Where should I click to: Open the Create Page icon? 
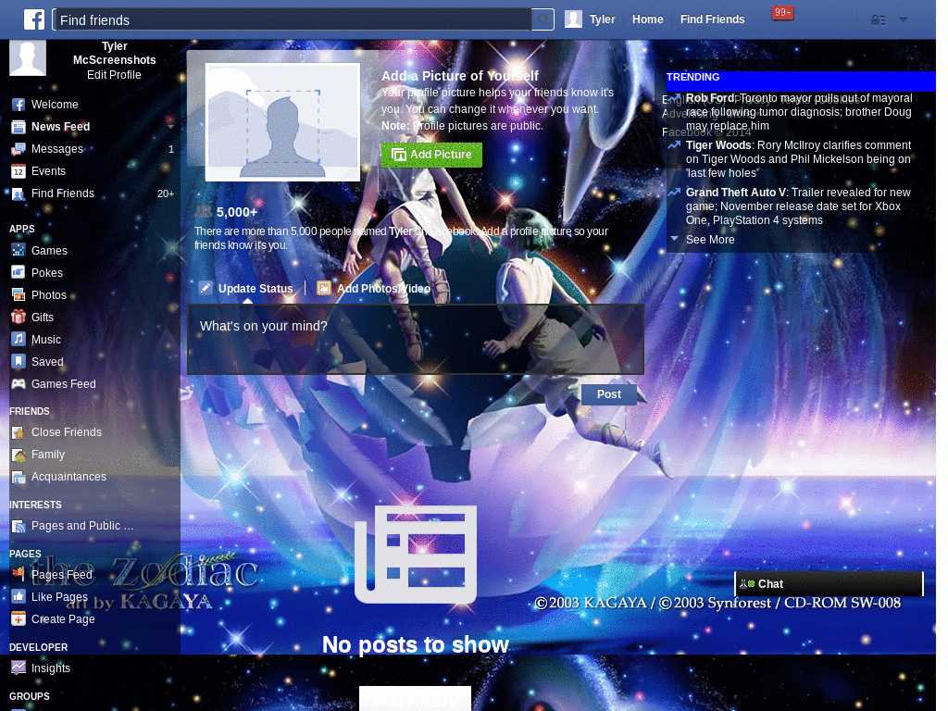click(19, 619)
